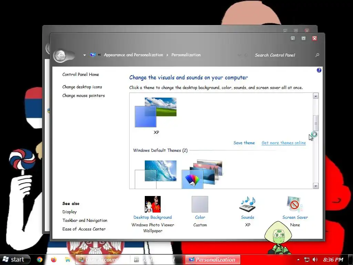Launch Chrome from the taskbar

pos(40,259)
